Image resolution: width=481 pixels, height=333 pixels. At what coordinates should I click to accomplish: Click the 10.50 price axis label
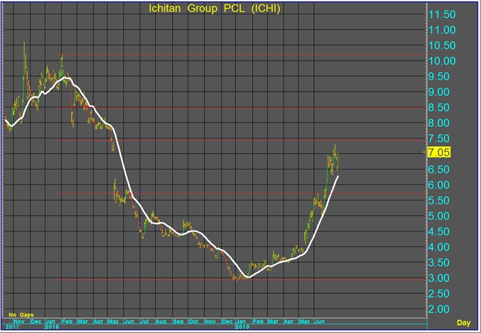coord(442,46)
